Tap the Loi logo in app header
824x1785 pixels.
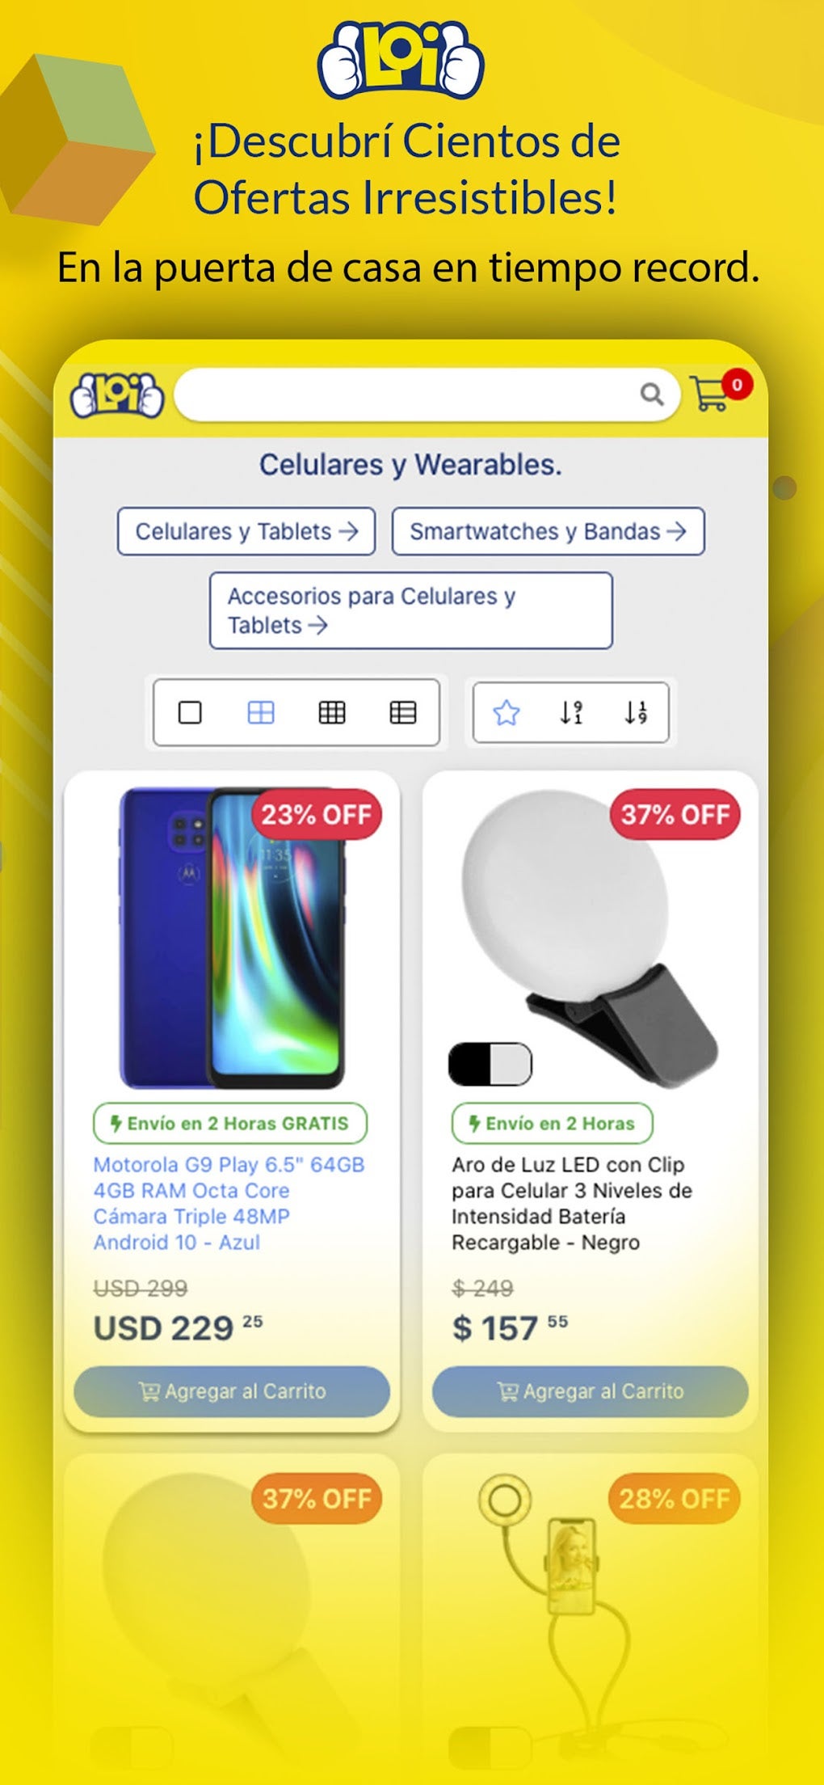click(118, 395)
